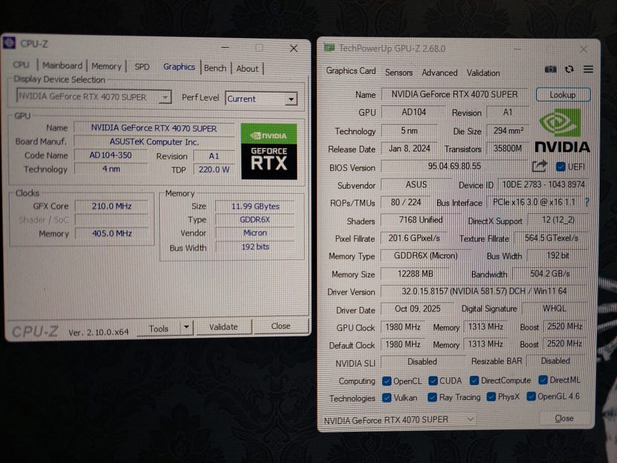
Task: Click the 504.2 GB/s Bandwidth value
Action: pos(550,273)
